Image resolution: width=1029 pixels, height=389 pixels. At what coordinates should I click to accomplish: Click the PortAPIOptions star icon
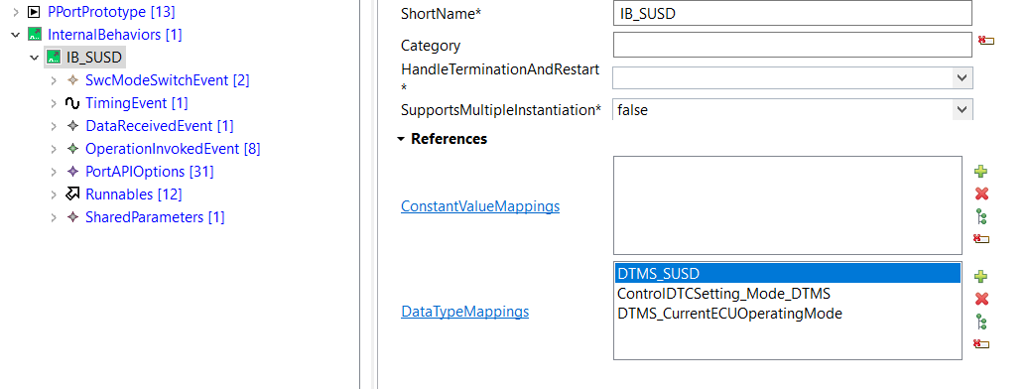pos(72,172)
